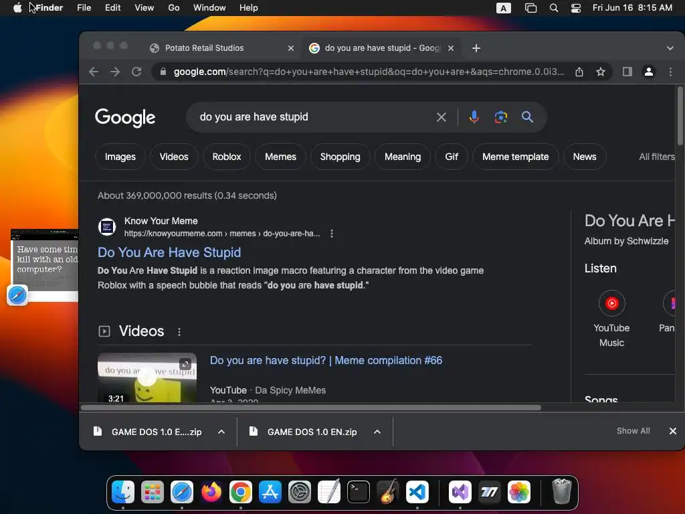This screenshot has height=514, width=685.
Task: Click the Chrome forward arrow
Action: pos(115,72)
